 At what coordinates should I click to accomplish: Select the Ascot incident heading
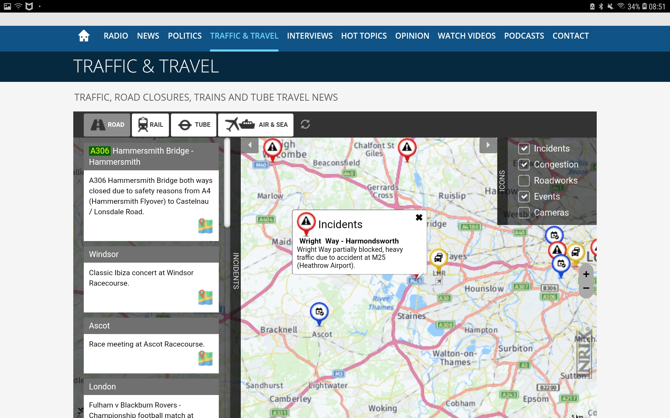tap(151, 326)
